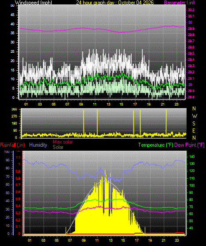
Task: Click the '0.9' rainfall axis value
Action: coord(18,171)
